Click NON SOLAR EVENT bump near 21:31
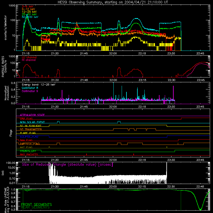This screenshot has width=213, height=213. click(x=58, y=122)
